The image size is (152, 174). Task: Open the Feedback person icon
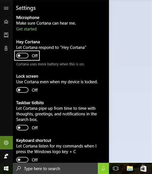click(x=6, y=156)
